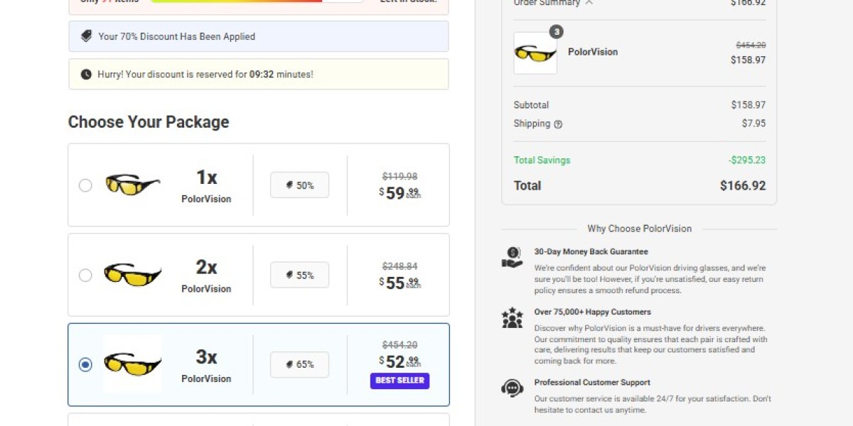Click the quantity badge on cart thumbnail
Image resolution: width=853 pixels, height=426 pixels.
point(556,32)
